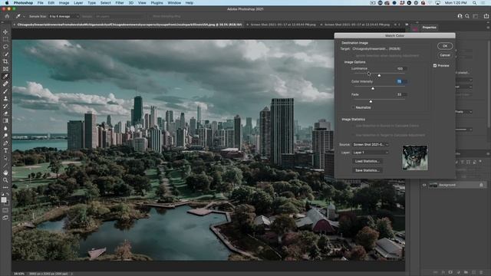The height and width of the screenshot is (276, 491).
Task: Open the eyedropper tool preset picker arrow
Action: click(x=24, y=16)
